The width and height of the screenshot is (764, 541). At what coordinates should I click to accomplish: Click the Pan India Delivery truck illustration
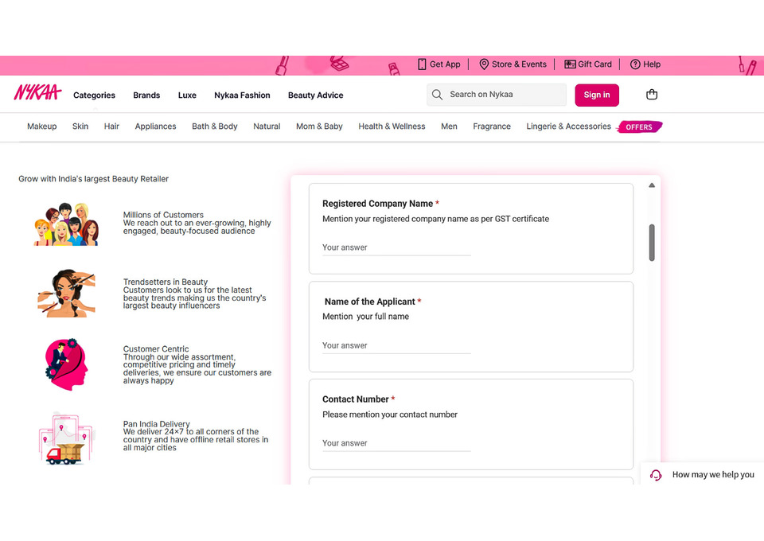(x=65, y=438)
